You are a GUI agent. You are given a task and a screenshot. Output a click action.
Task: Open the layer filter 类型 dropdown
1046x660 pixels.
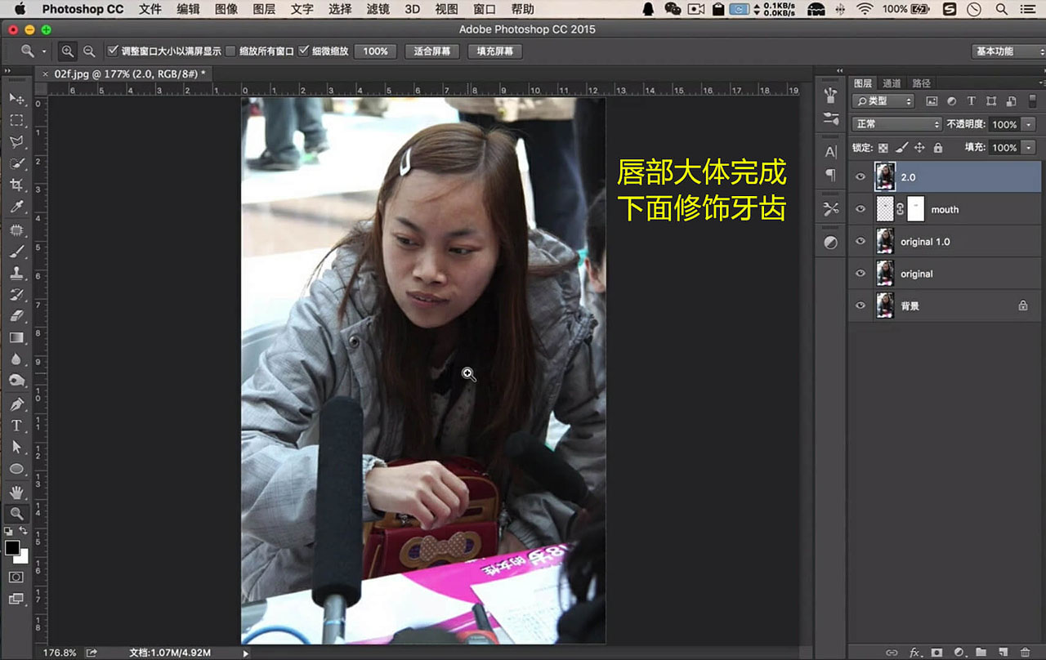pos(883,101)
